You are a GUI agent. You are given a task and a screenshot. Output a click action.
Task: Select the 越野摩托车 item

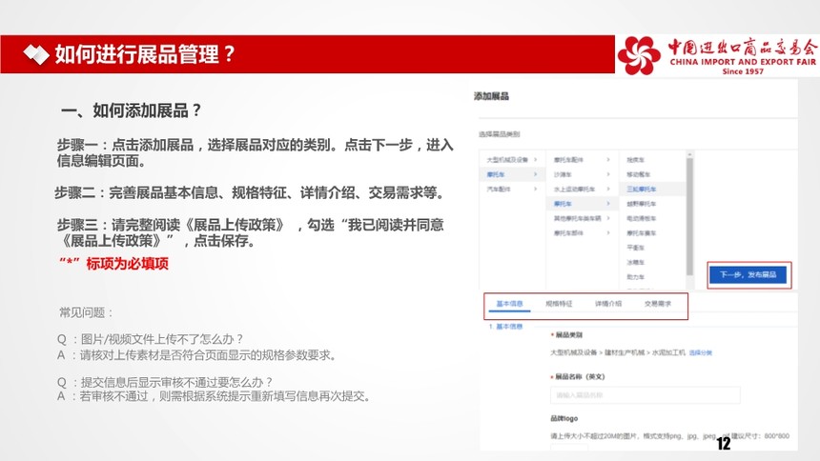641,203
